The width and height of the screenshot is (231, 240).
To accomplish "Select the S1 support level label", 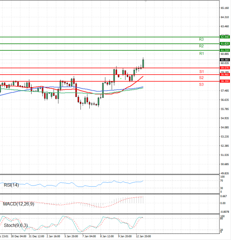I will pyautogui.click(x=201, y=72).
